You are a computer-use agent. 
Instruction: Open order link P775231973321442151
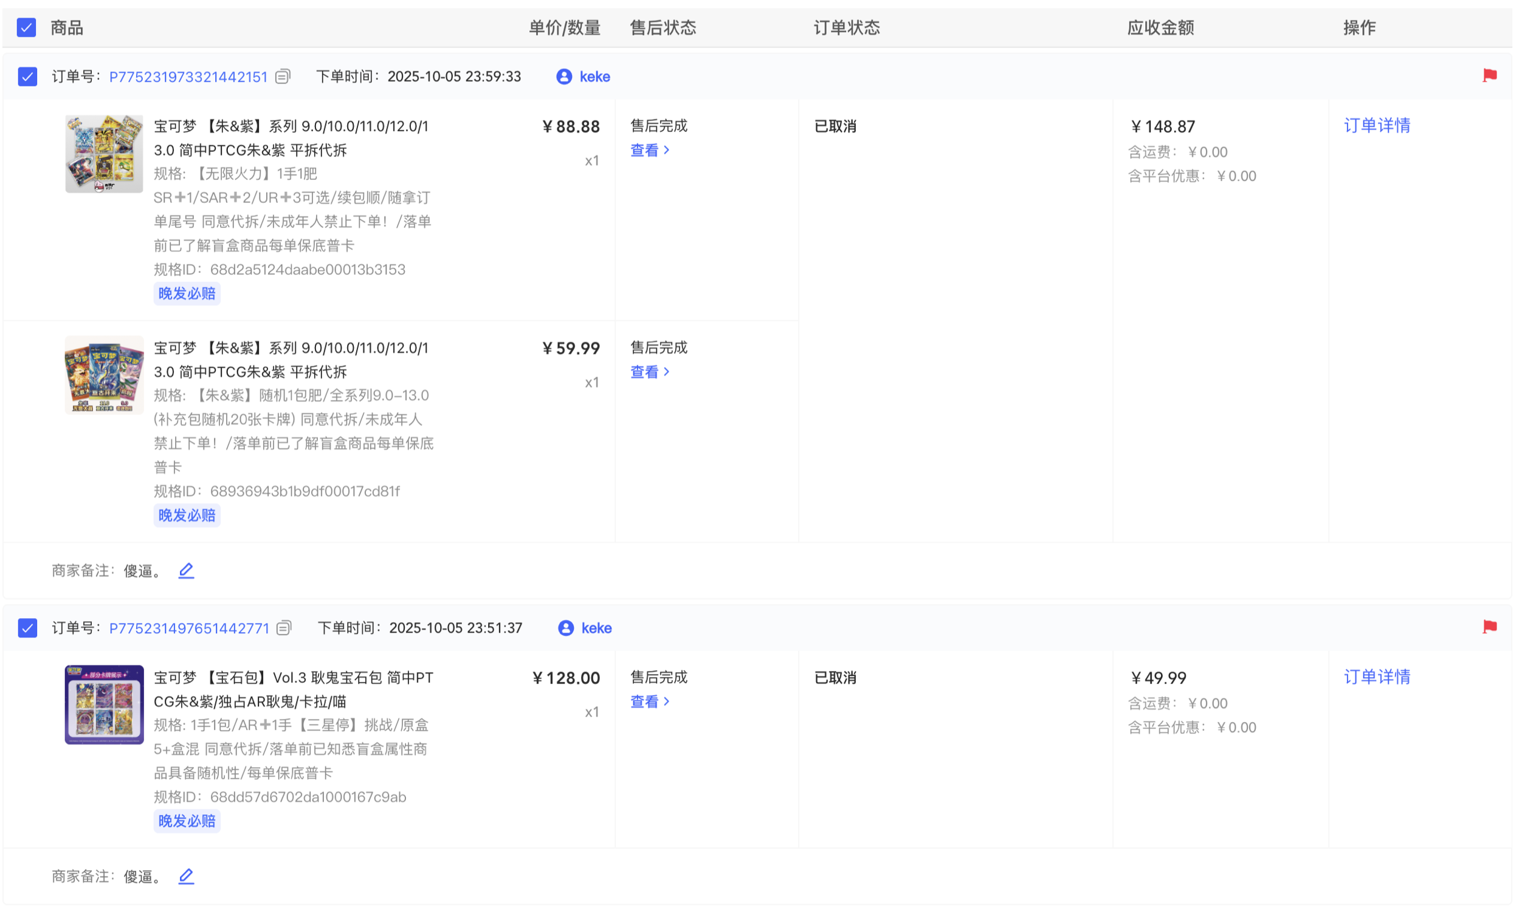[188, 77]
